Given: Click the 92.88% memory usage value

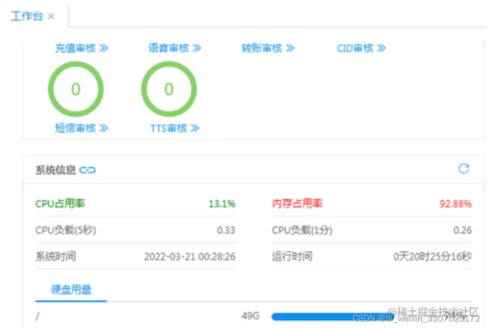Looking at the screenshot, I should 455,204.
